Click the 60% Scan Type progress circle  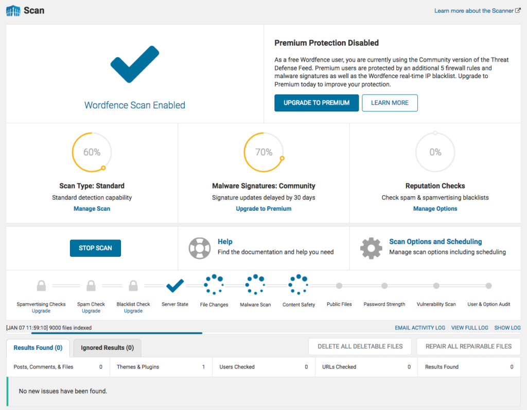pos(92,152)
